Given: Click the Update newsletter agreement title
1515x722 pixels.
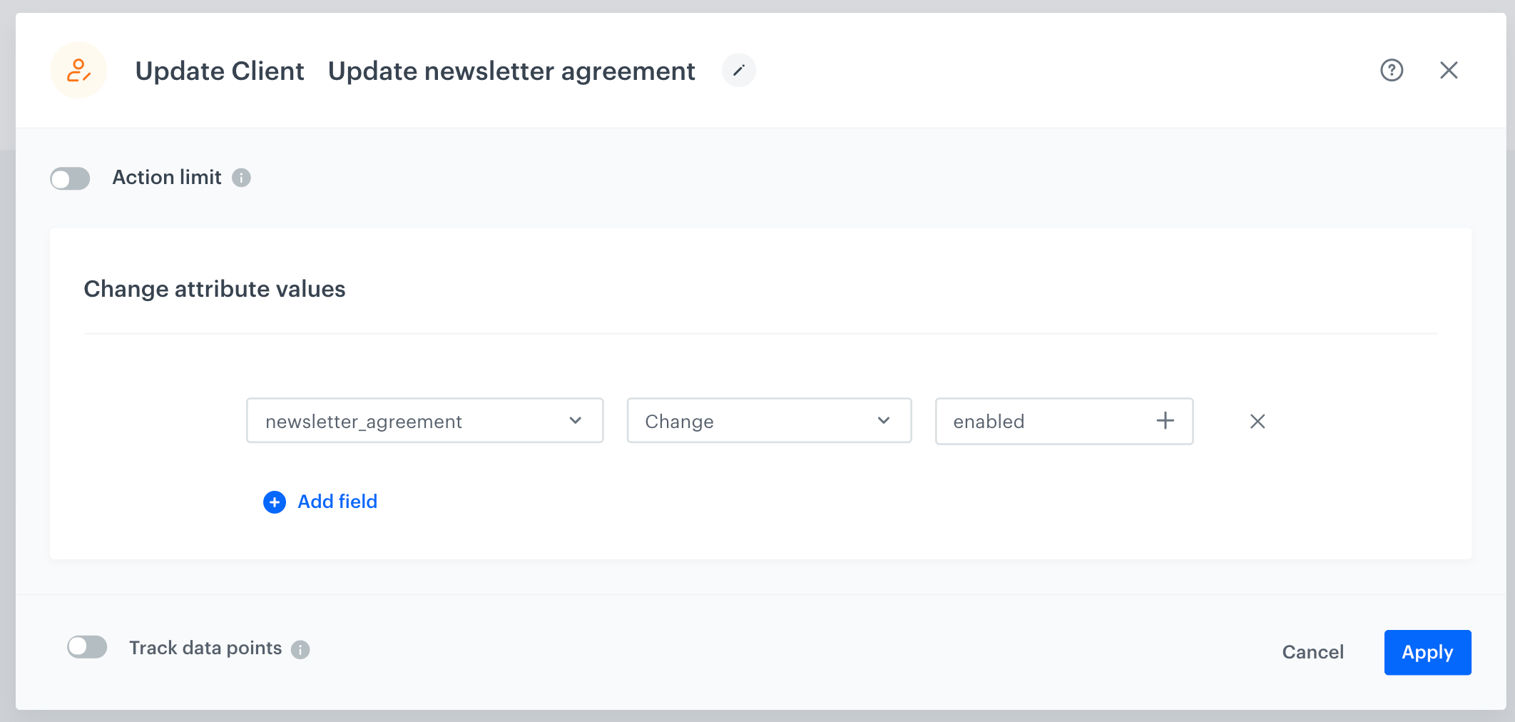Looking at the screenshot, I should pos(511,71).
